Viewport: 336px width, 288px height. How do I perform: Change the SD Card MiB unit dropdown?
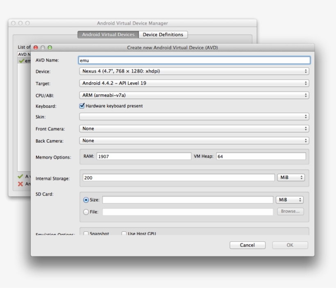(x=289, y=200)
